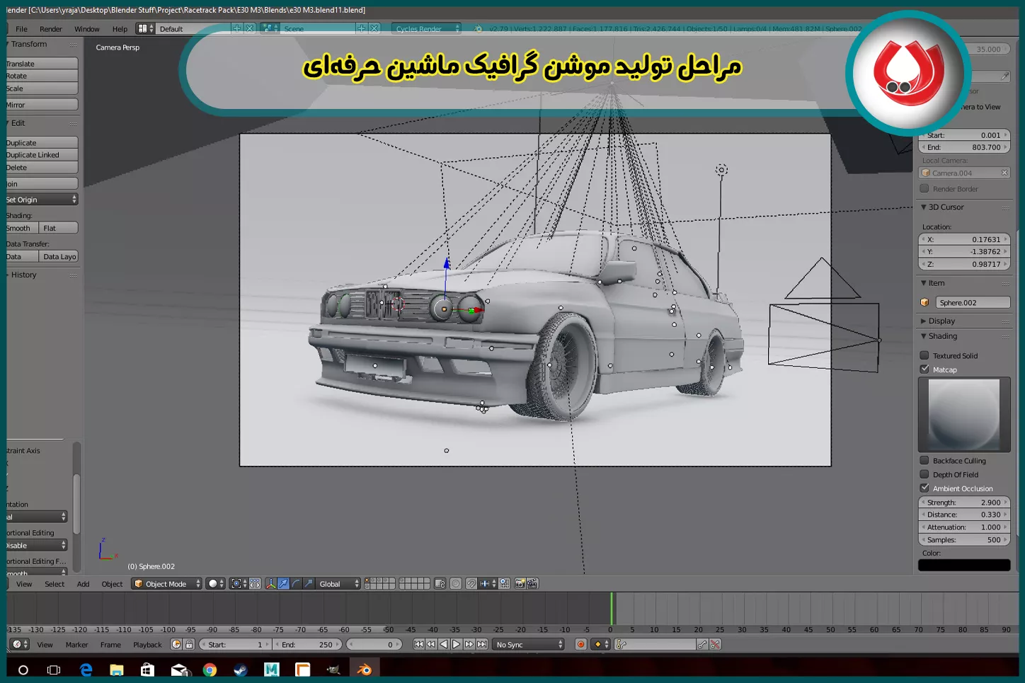Disable the Matcap checkbox
This screenshot has width=1025, height=683.
pyautogui.click(x=924, y=369)
